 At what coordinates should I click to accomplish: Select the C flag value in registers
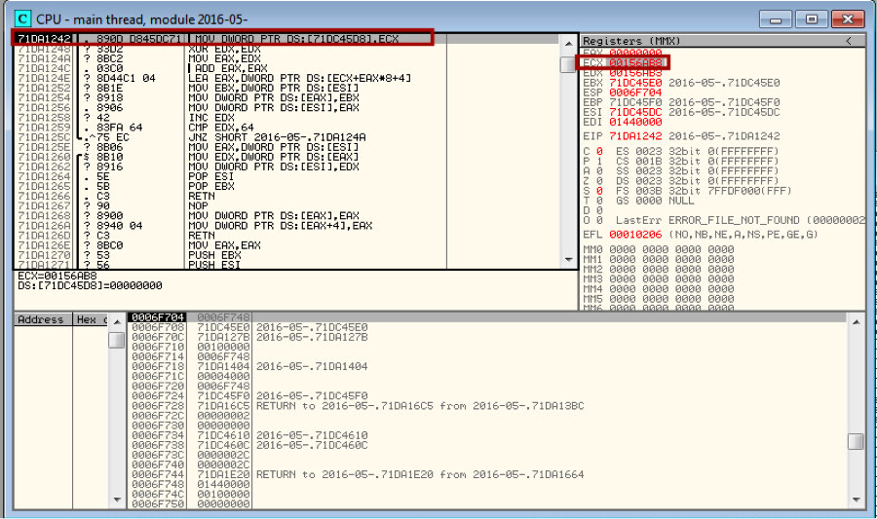point(599,150)
